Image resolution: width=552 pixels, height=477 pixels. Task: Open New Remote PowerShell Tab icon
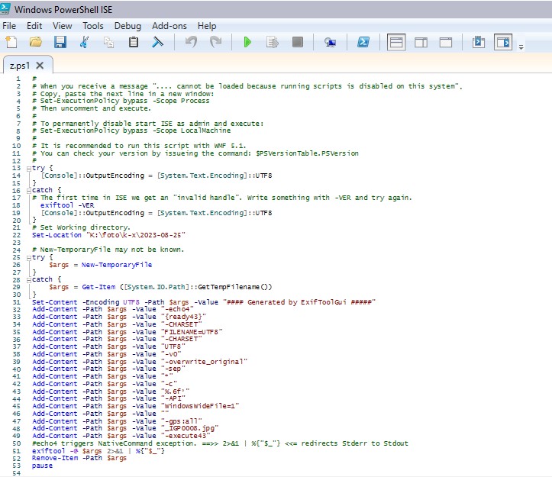(x=330, y=42)
